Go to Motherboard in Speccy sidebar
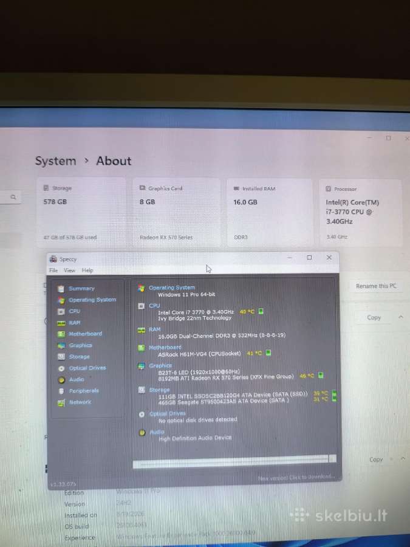The width and height of the screenshot is (410, 547). tap(86, 334)
